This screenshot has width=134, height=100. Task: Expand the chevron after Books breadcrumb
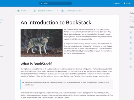[x=30, y=11]
